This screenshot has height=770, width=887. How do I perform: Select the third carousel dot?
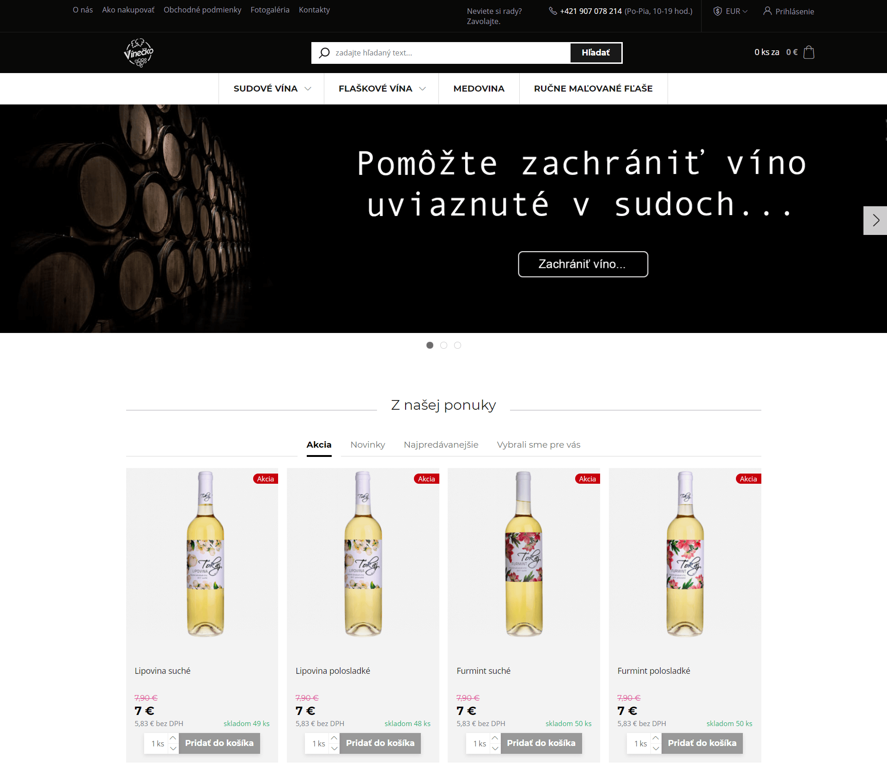(x=457, y=345)
